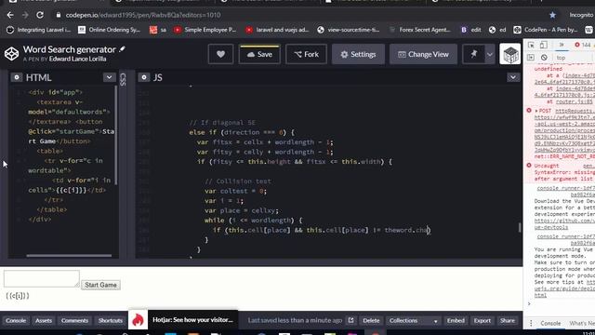Screen dimensions: 595x335
Task: Save the pen
Action: (259, 54)
